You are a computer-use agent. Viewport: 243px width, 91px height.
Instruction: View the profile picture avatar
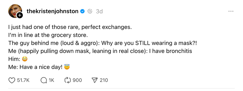[x=15, y=11]
